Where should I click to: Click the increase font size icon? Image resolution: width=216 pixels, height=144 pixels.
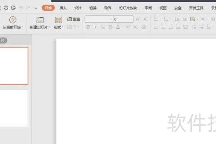(138, 19)
